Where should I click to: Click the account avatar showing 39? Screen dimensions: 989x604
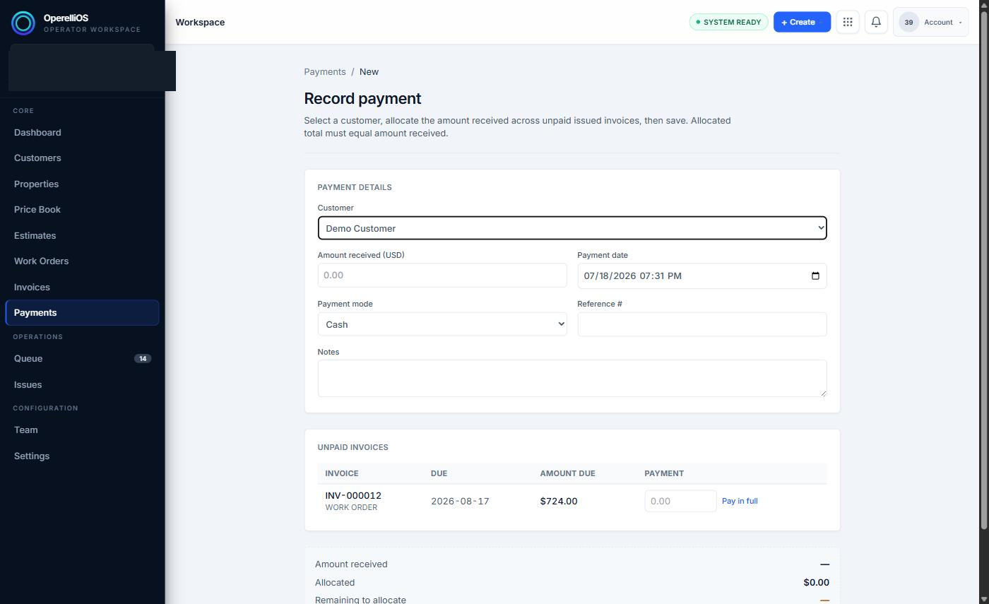pos(908,22)
